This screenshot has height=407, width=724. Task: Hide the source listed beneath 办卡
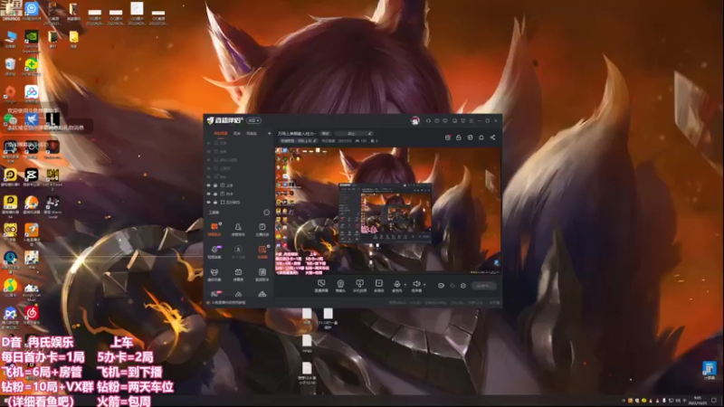coord(208,202)
